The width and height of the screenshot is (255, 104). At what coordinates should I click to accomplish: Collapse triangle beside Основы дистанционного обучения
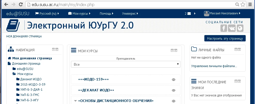(75, 101)
